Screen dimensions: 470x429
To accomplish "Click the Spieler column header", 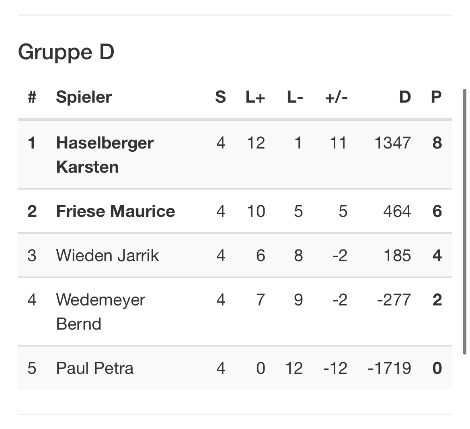I will [x=84, y=97].
